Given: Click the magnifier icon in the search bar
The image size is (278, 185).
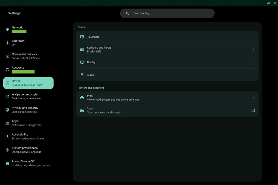Looking at the screenshot, I should click(127, 13).
